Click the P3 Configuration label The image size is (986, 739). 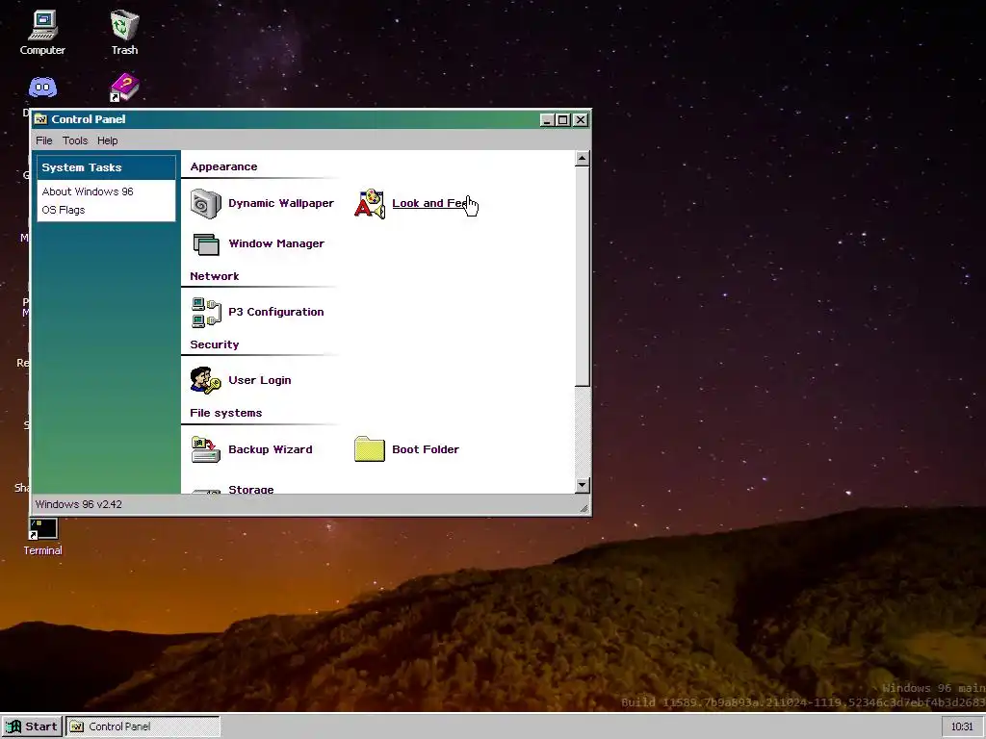click(276, 312)
